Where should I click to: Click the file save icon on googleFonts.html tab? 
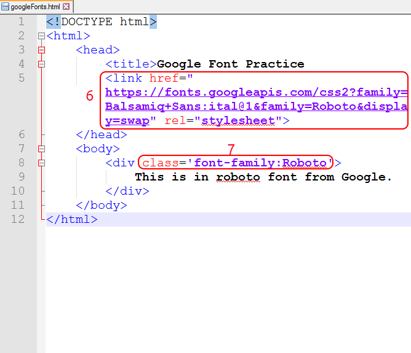click(6, 7)
